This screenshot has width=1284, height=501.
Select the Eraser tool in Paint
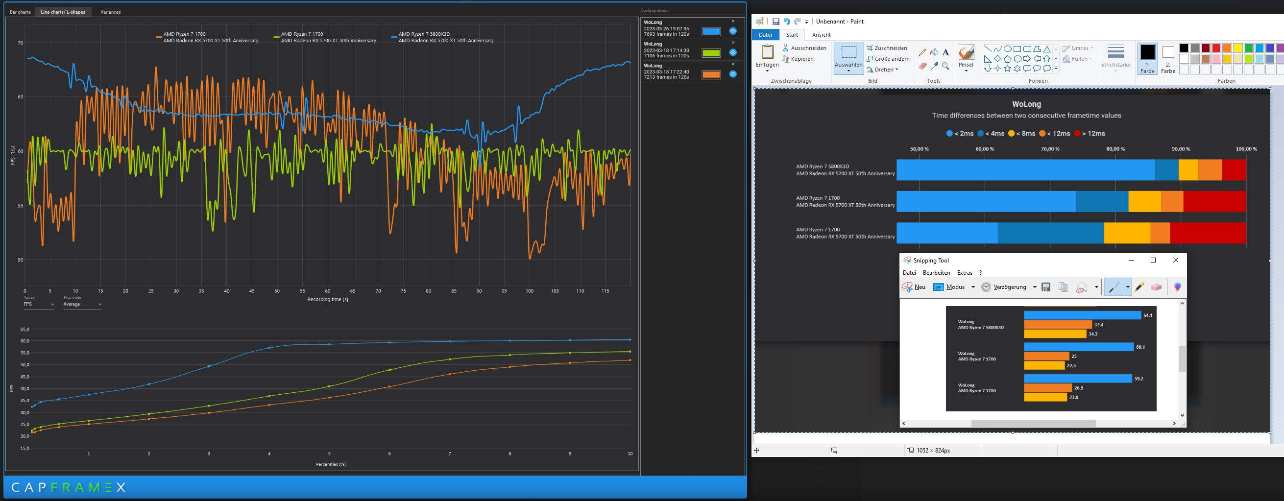point(922,66)
